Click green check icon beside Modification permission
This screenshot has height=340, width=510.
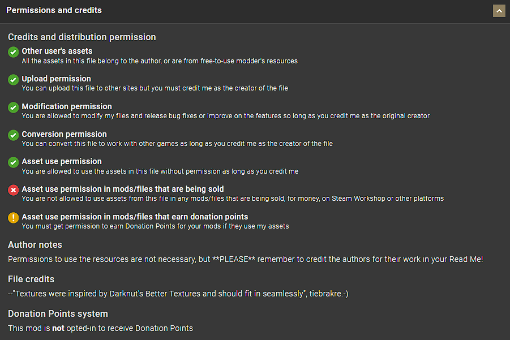[14, 107]
